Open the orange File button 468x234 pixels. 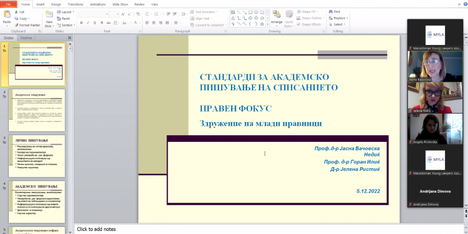(x=8, y=4)
